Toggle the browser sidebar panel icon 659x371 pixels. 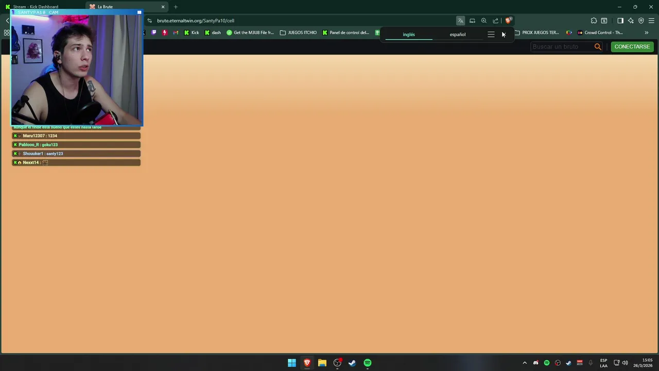coord(620,21)
